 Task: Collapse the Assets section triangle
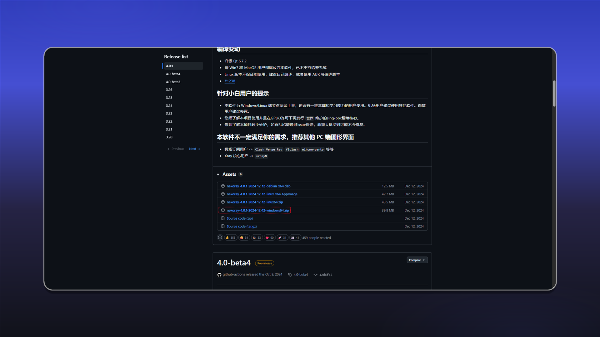tap(218, 175)
